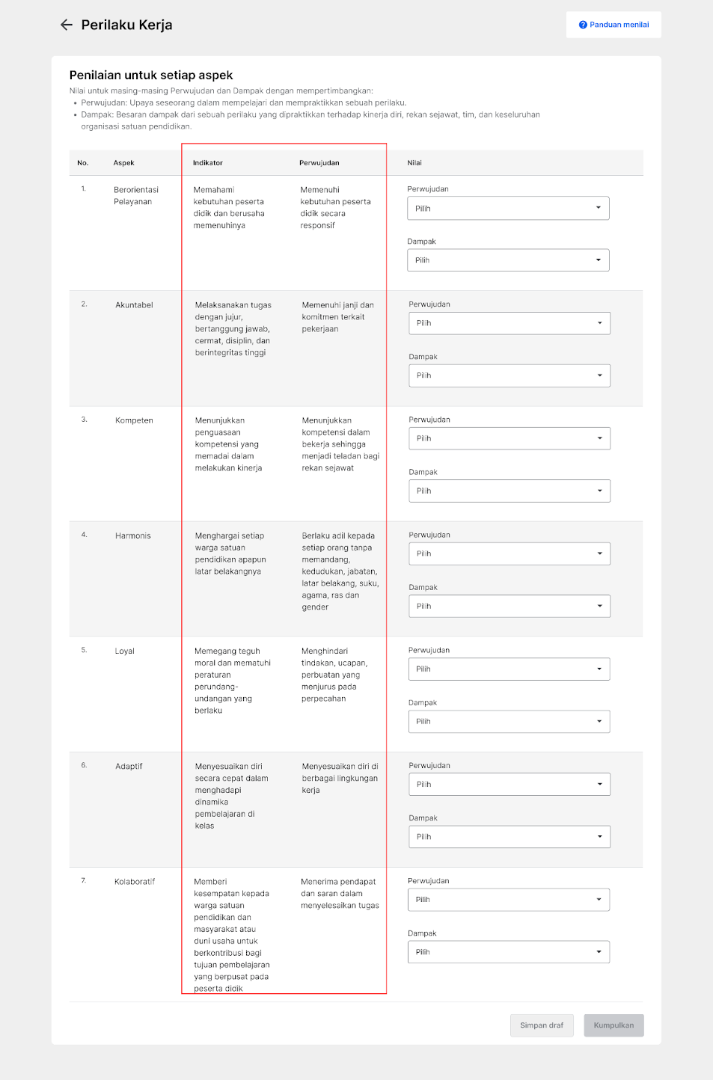Select Dampak score for Kompeten
The width and height of the screenshot is (713, 1080).
509,491
